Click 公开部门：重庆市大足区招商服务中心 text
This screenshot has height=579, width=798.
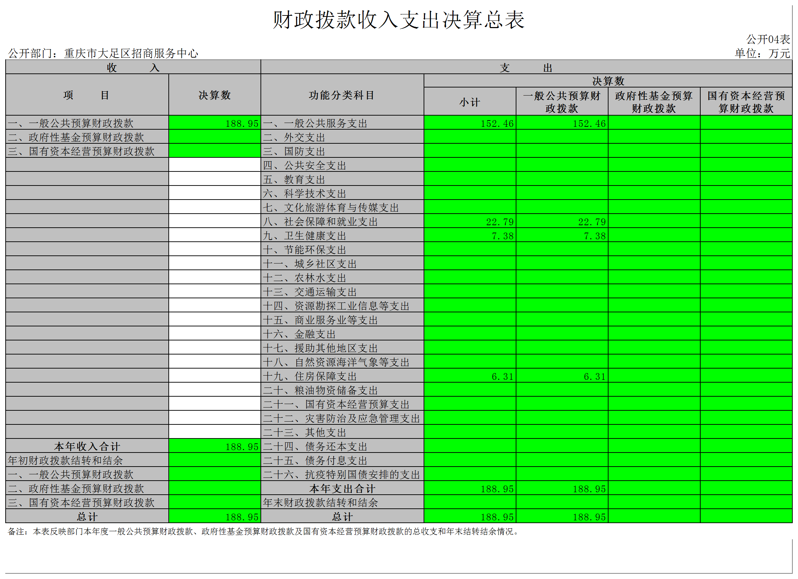pyautogui.click(x=103, y=53)
